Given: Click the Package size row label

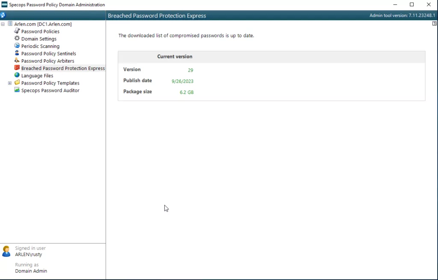Looking at the screenshot, I should coord(137,91).
